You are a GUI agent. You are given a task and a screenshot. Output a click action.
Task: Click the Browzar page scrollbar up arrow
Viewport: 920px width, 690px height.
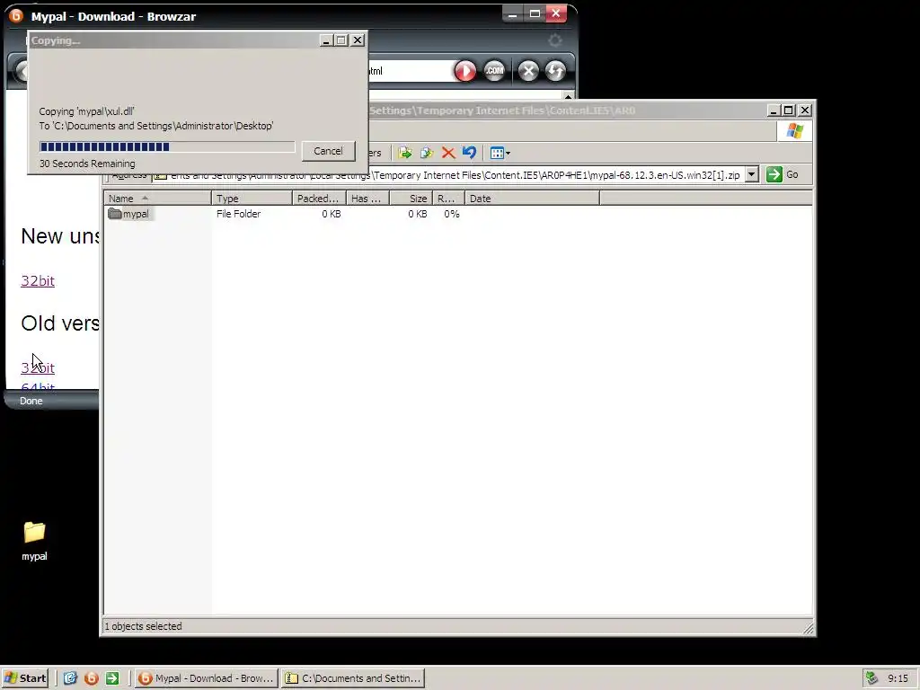568,95
